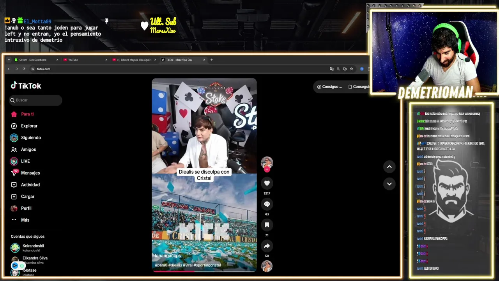499x281 pixels.
Task: Open the zoom magnifier icon in address bar
Action: pyautogui.click(x=338, y=69)
